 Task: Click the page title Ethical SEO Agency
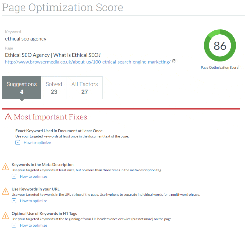point(53,55)
